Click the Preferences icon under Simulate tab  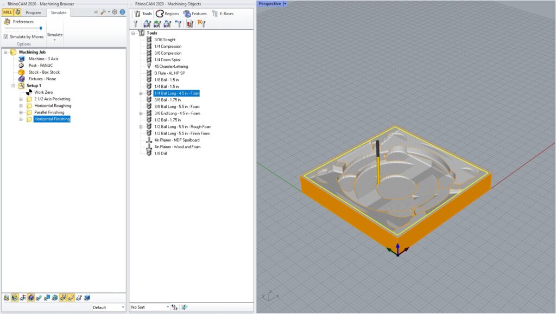pos(7,22)
